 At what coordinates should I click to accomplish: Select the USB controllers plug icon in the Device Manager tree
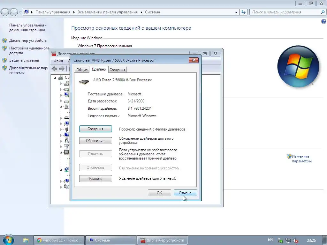(66, 129)
